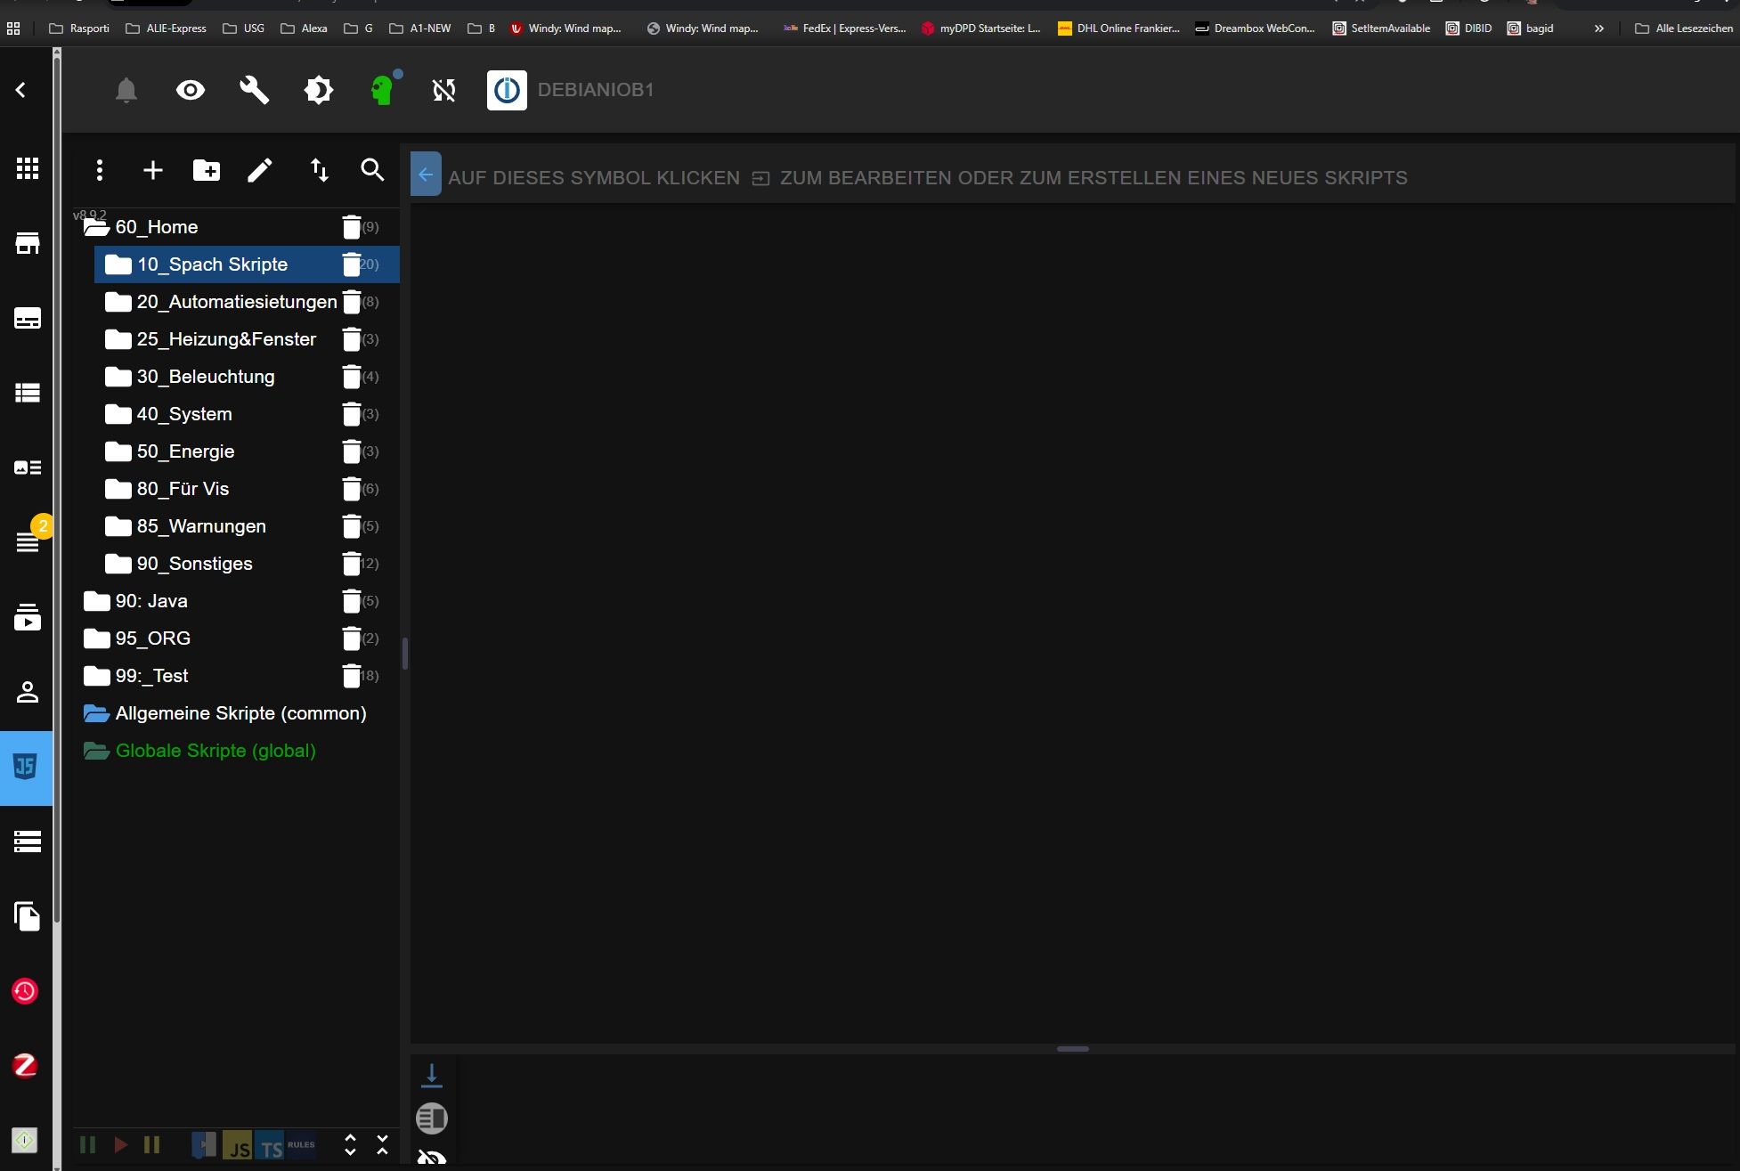
Task: Collapse all folders with inward arrows
Action: [383, 1145]
